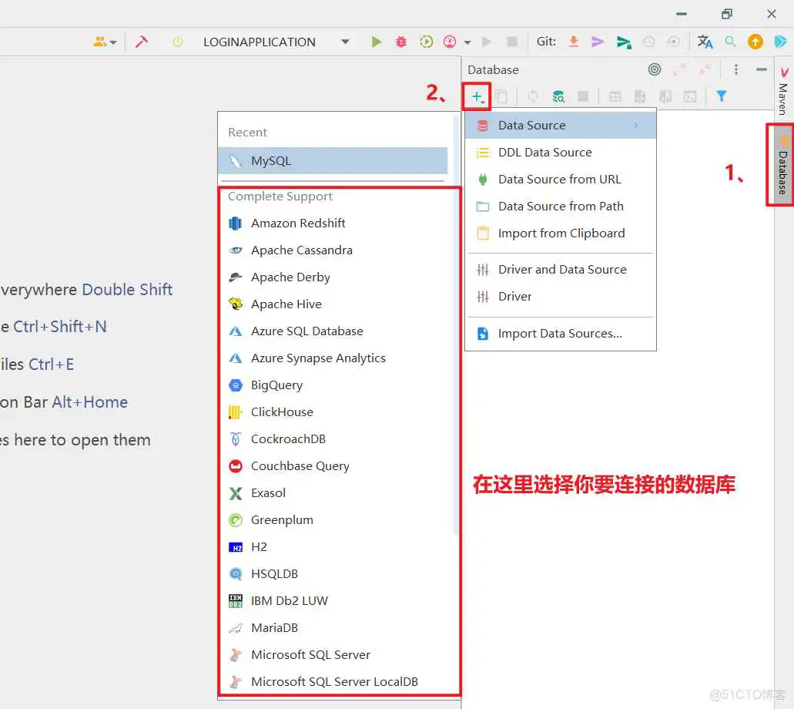
Task: Open the translate icon in the toolbar
Action: pos(705,42)
